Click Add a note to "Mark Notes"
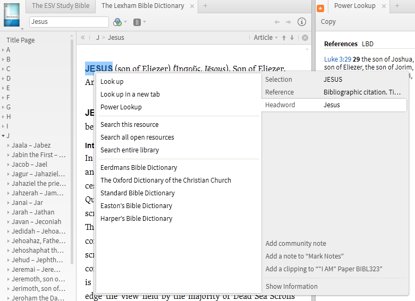Viewport: 415px width, 301px height. click(304, 256)
